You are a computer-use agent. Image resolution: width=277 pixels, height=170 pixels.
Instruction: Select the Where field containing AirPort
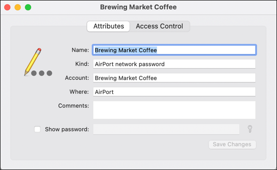[174, 92]
